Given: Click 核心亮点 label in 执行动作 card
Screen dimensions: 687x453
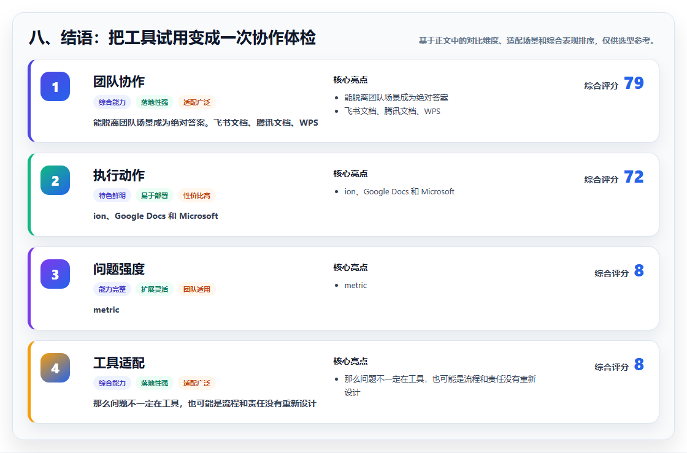Looking at the screenshot, I should point(350,173).
